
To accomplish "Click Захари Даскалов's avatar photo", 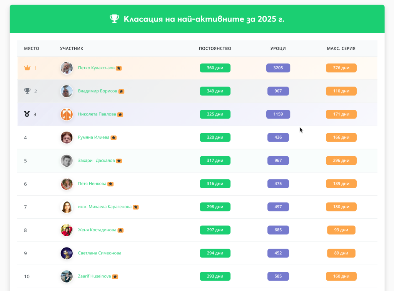I will tap(67, 161).
